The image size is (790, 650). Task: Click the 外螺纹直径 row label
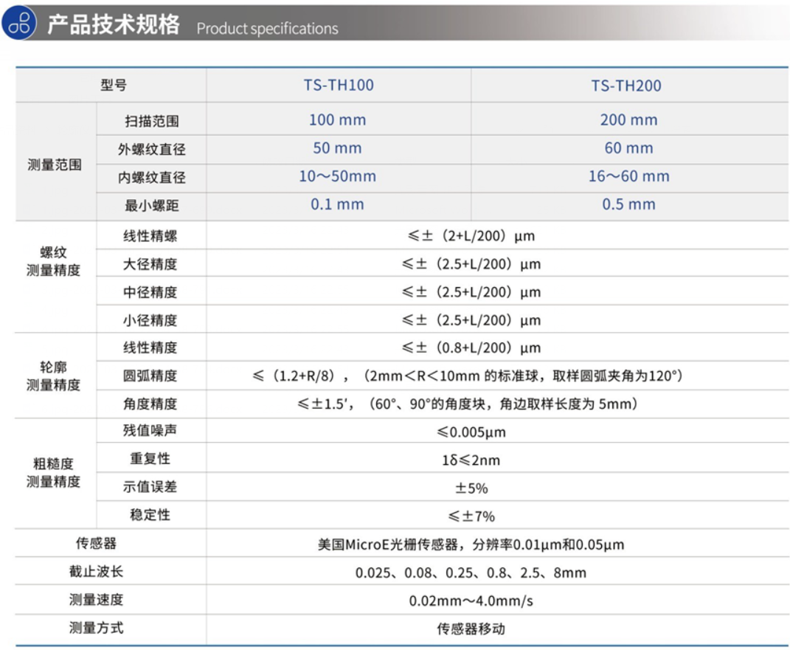[151, 149]
